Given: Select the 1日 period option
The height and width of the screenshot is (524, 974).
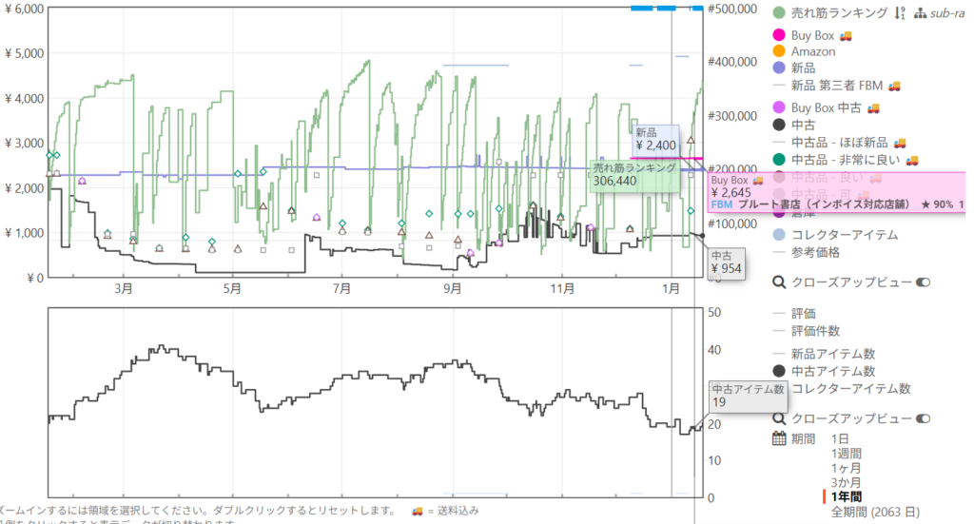Looking at the screenshot, I should (x=840, y=438).
